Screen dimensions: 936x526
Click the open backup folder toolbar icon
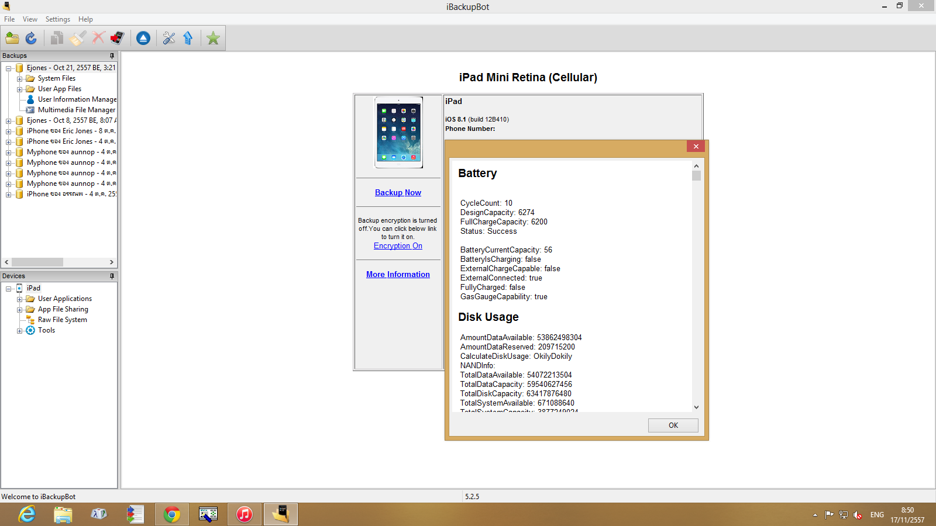click(12, 39)
